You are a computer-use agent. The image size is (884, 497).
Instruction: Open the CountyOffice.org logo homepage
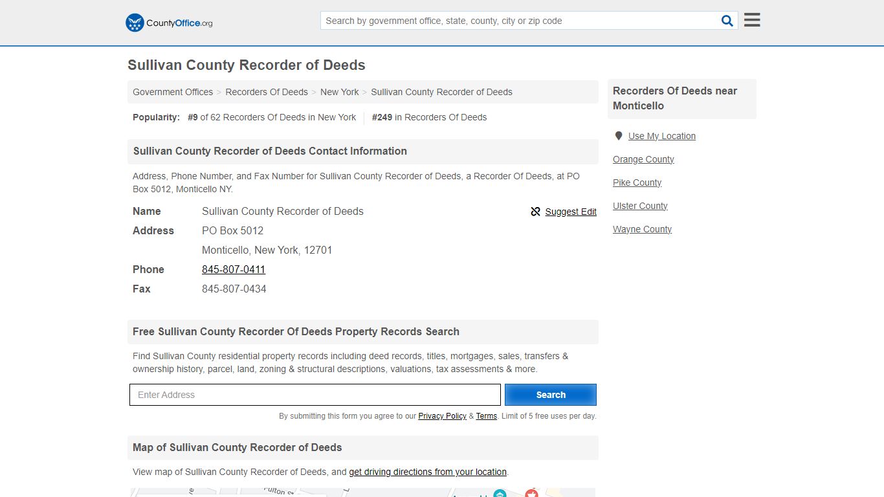click(169, 23)
